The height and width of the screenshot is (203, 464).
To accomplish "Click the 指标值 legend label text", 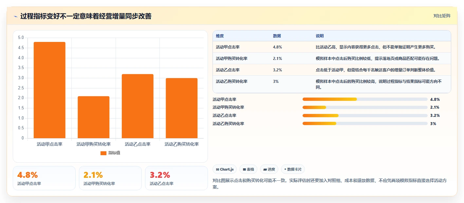I will tap(114, 153).
